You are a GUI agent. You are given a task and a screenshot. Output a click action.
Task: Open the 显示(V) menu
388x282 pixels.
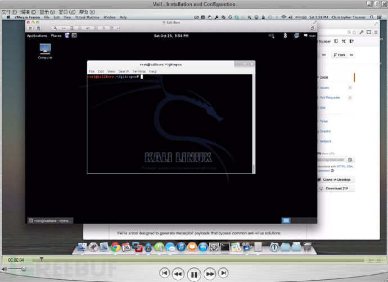[x=47, y=12]
